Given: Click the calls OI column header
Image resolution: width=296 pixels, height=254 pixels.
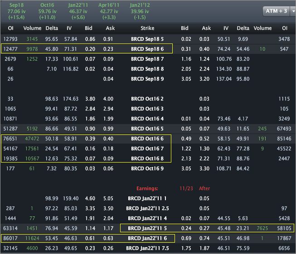Looking at the screenshot, I should (x=10, y=28).
